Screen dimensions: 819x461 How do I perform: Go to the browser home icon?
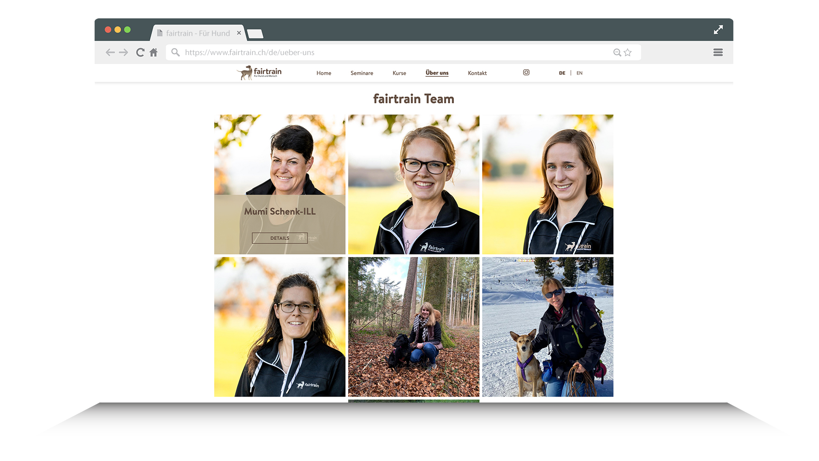pos(154,52)
